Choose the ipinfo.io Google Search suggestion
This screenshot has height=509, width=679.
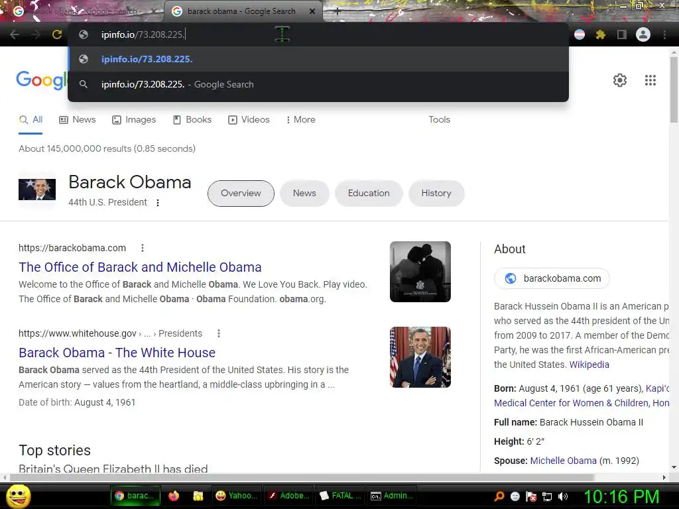click(x=318, y=84)
